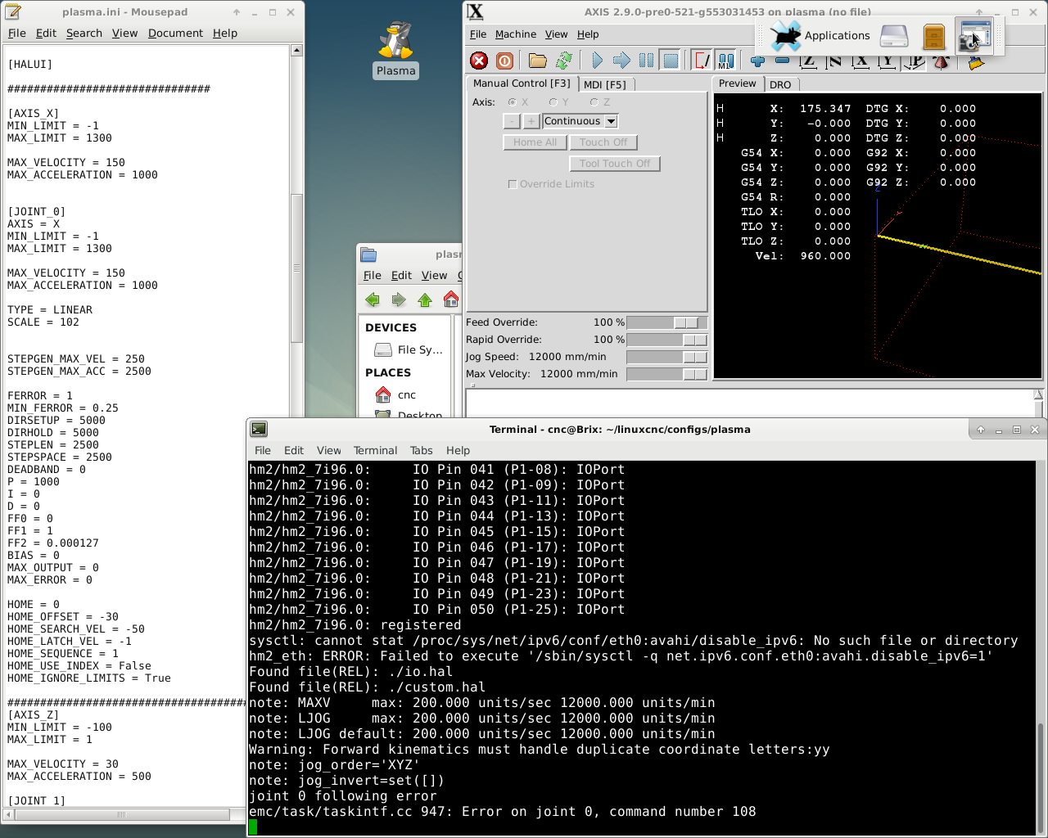Toggle optional pause M1 icon

click(x=726, y=61)
